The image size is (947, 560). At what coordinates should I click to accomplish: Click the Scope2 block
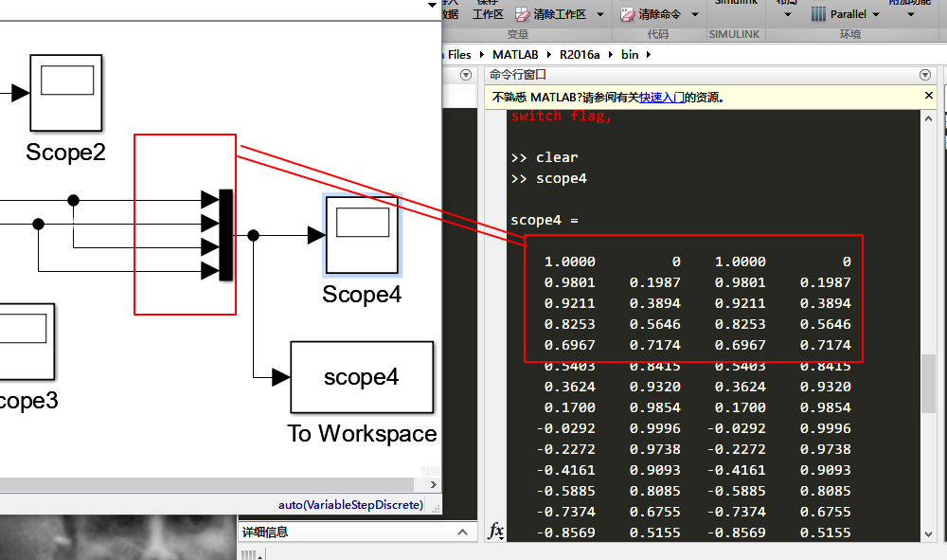tap(66, 93)
